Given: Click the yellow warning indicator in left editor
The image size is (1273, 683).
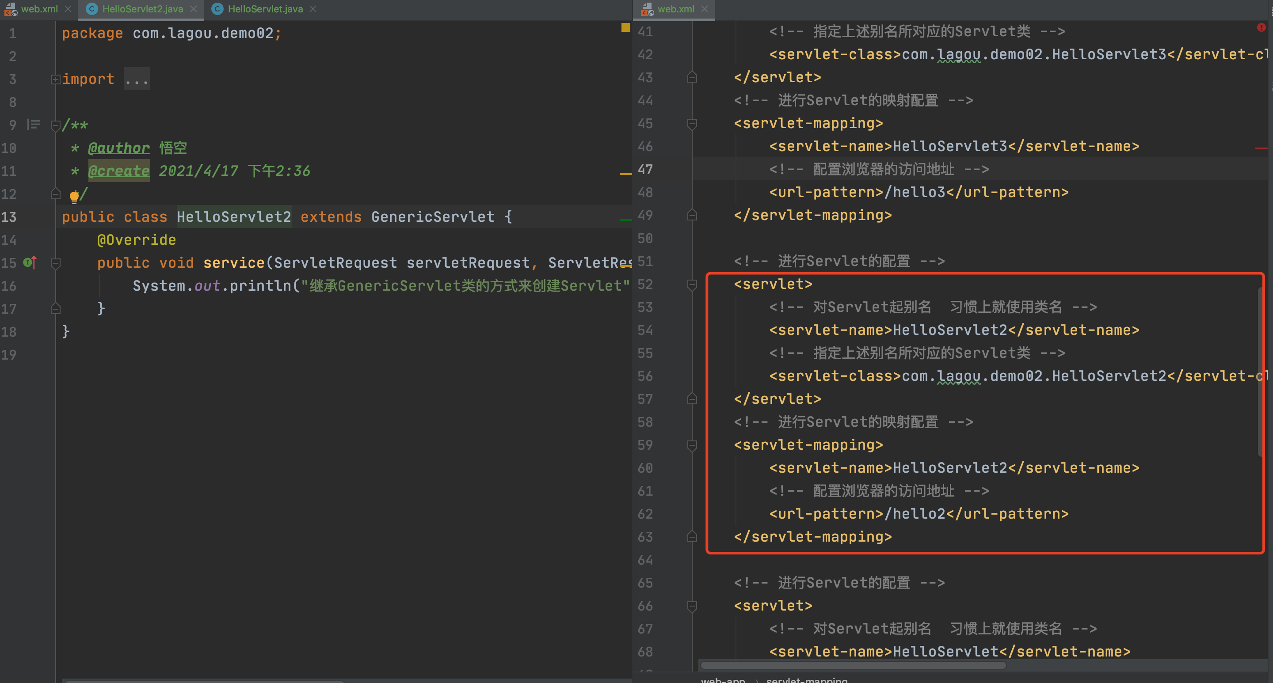Looking at the screenshot, I should point(625,27).
